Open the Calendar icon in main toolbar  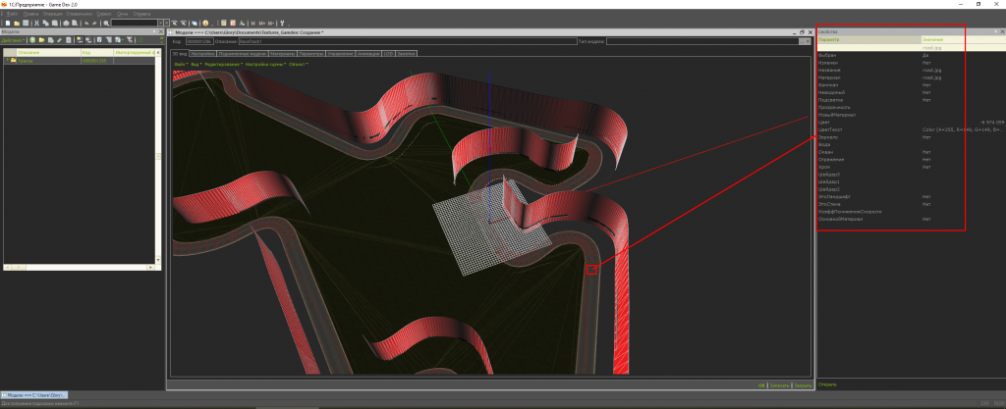tap(233, 23)
